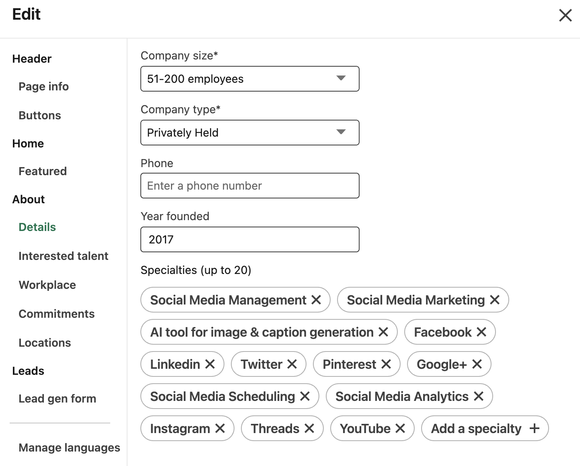The width and height of the screenshot is (580, 466).
Task: Remove the Pinterest specialty tag
Action: coord(386,364)
